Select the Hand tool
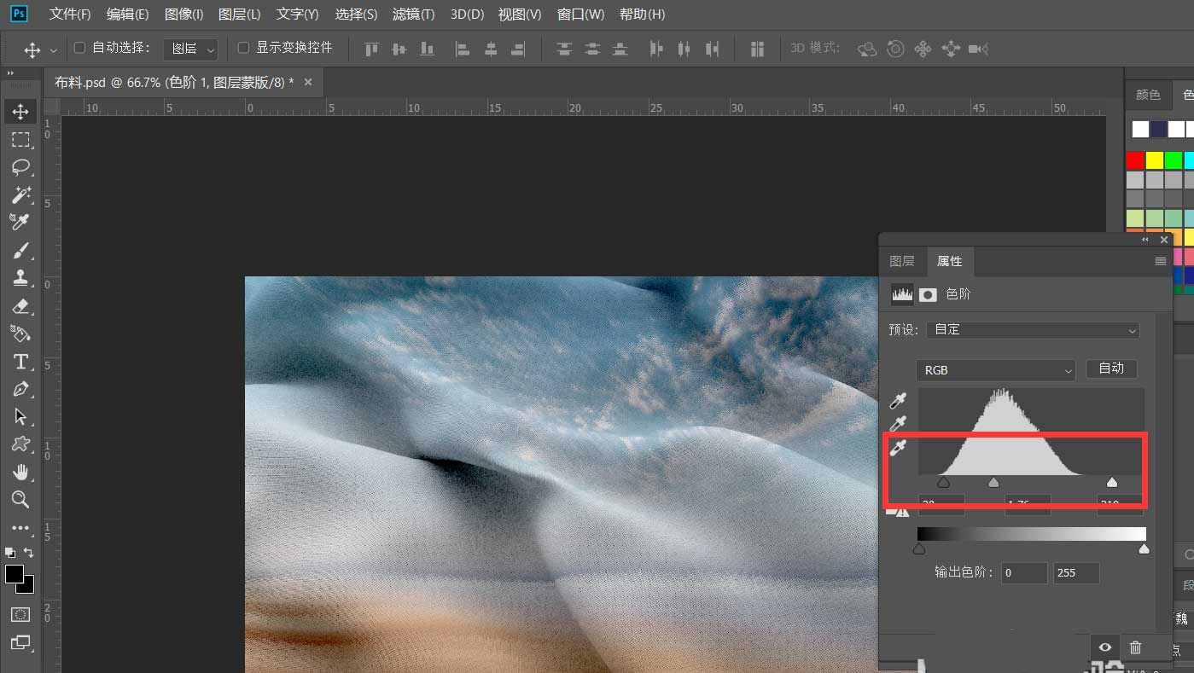 point(20,472)
